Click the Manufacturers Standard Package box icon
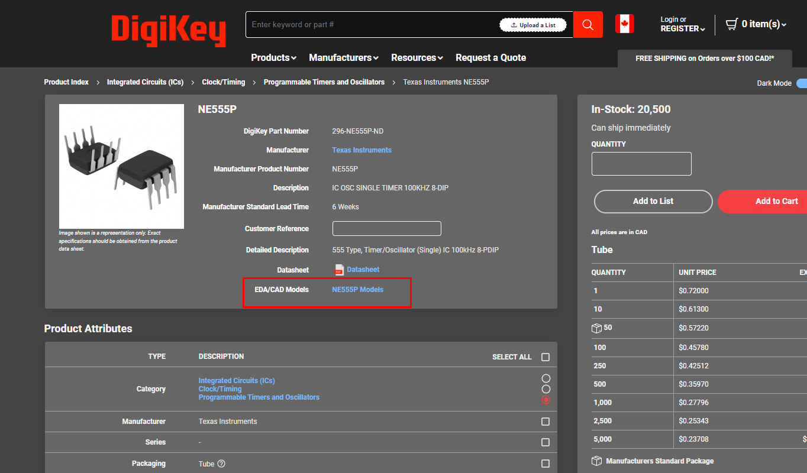 coord(596,461)
